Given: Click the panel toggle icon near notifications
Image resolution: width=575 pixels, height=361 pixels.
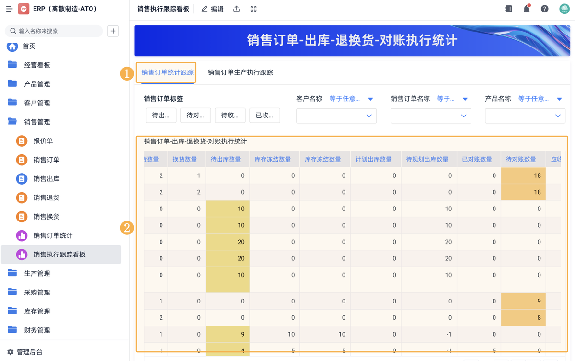Looking at the screenshot, I should click(x=508, y=9).
